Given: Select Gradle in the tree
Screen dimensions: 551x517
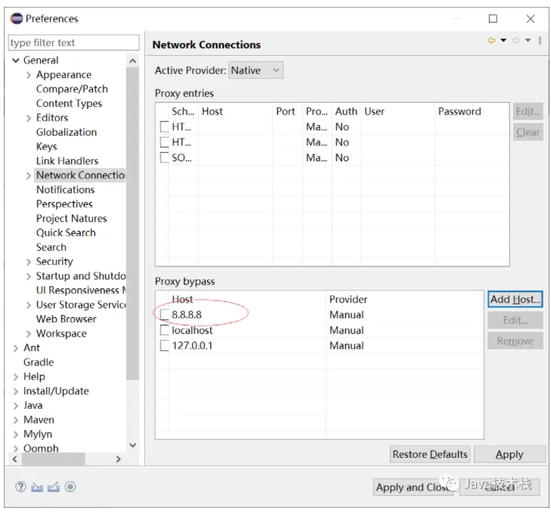Looking at the screenshot, I should (x=39, y=363).
